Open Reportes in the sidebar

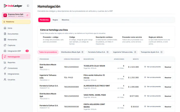(x=16, y=62)
